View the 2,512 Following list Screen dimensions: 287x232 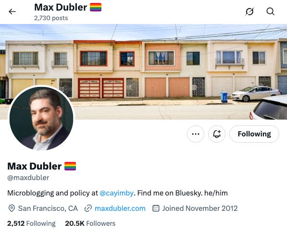(x=31, y=223)
